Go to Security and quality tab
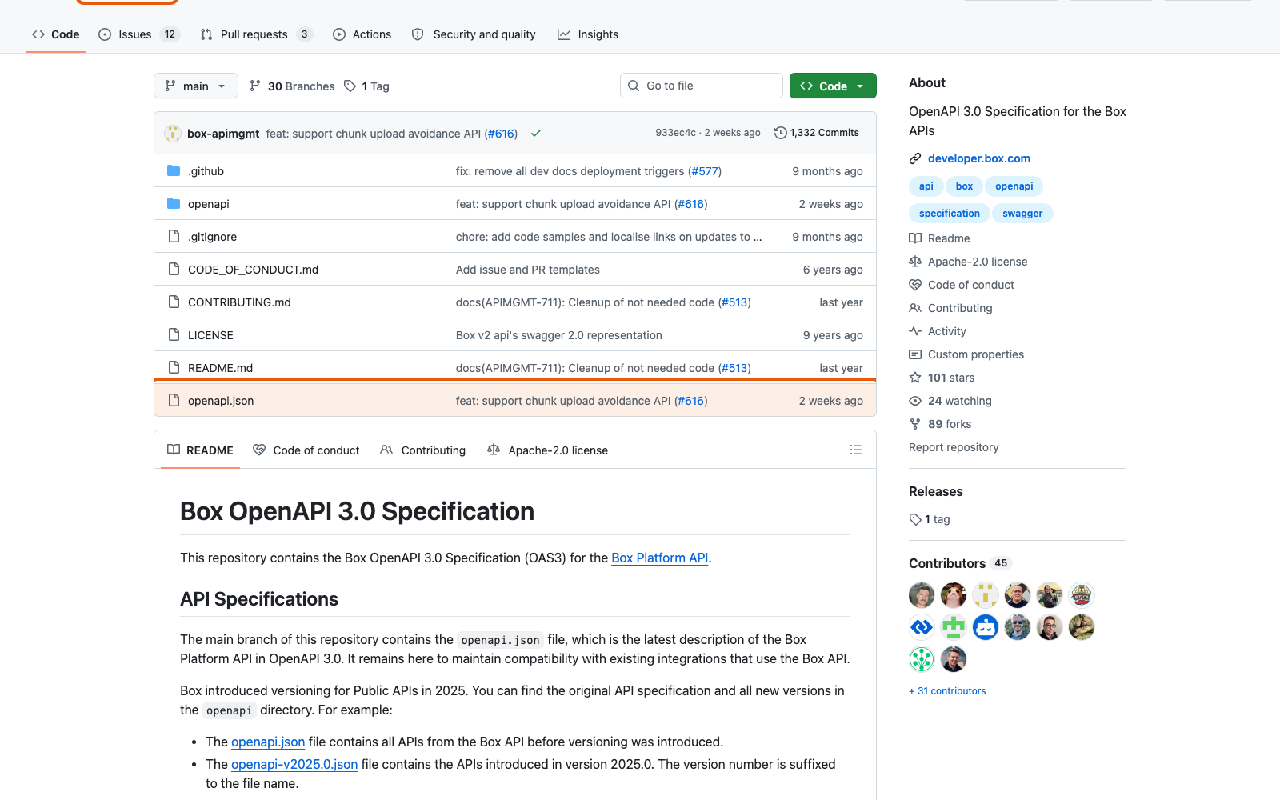Image resolution: width=1280 pixels, height=800 pixels. click(474, 34)
